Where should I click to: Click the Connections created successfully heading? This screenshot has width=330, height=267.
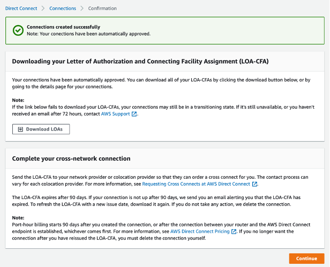[x=63, y=27]
